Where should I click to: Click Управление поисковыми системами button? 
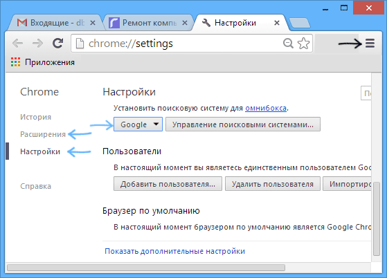pyautogui.click(x=243, y=124)
